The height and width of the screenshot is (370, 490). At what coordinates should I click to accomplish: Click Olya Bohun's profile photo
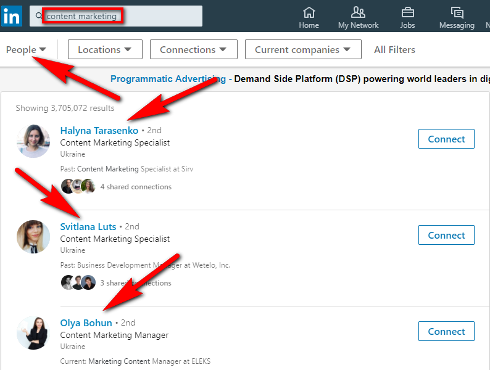pyautogui.click(x=33, y=333)
